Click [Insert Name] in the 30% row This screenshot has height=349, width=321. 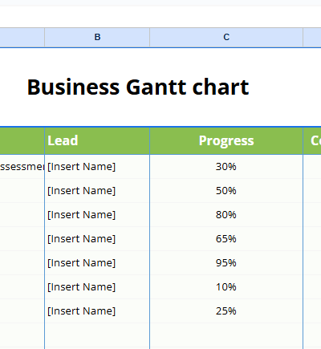[x=81, y=167]
